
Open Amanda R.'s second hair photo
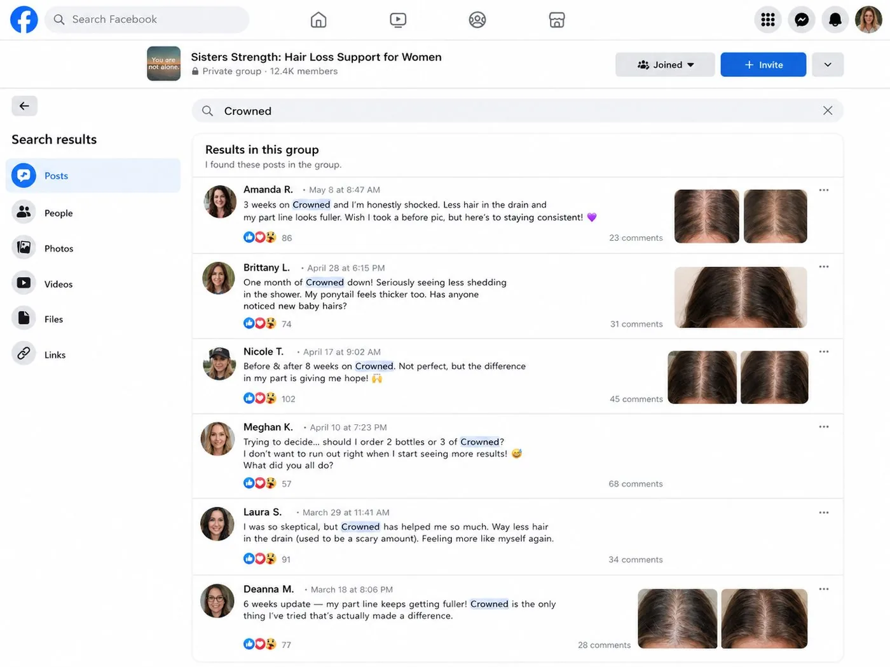click(x=775, y=216)
